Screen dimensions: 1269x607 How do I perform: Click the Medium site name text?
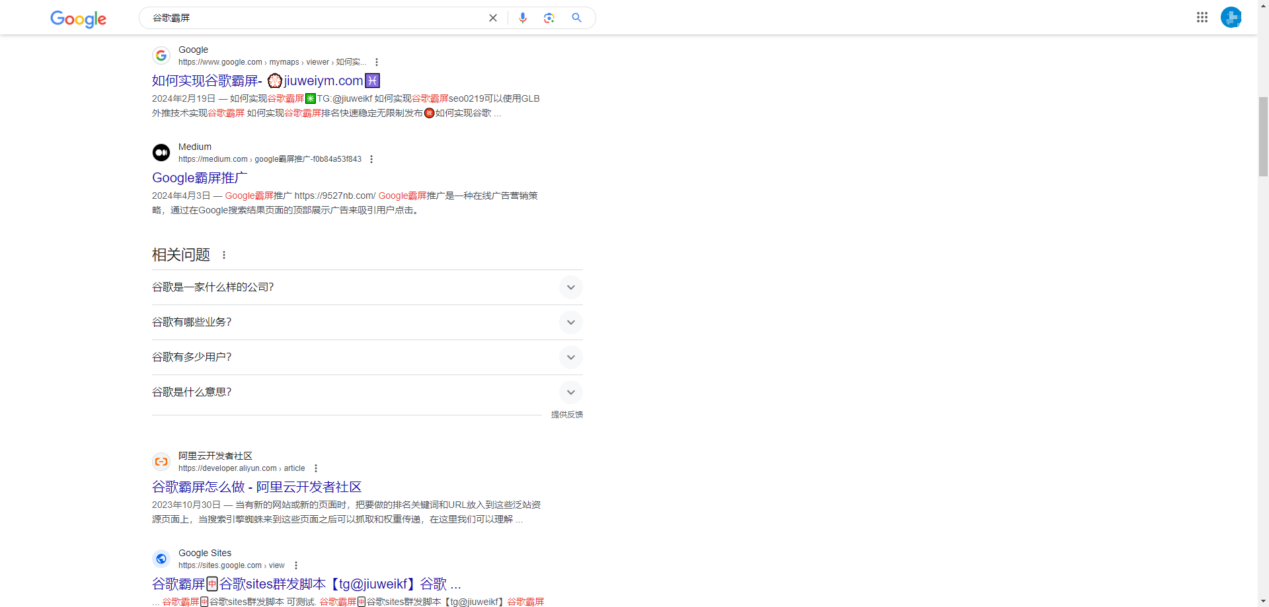pos(195,147)
